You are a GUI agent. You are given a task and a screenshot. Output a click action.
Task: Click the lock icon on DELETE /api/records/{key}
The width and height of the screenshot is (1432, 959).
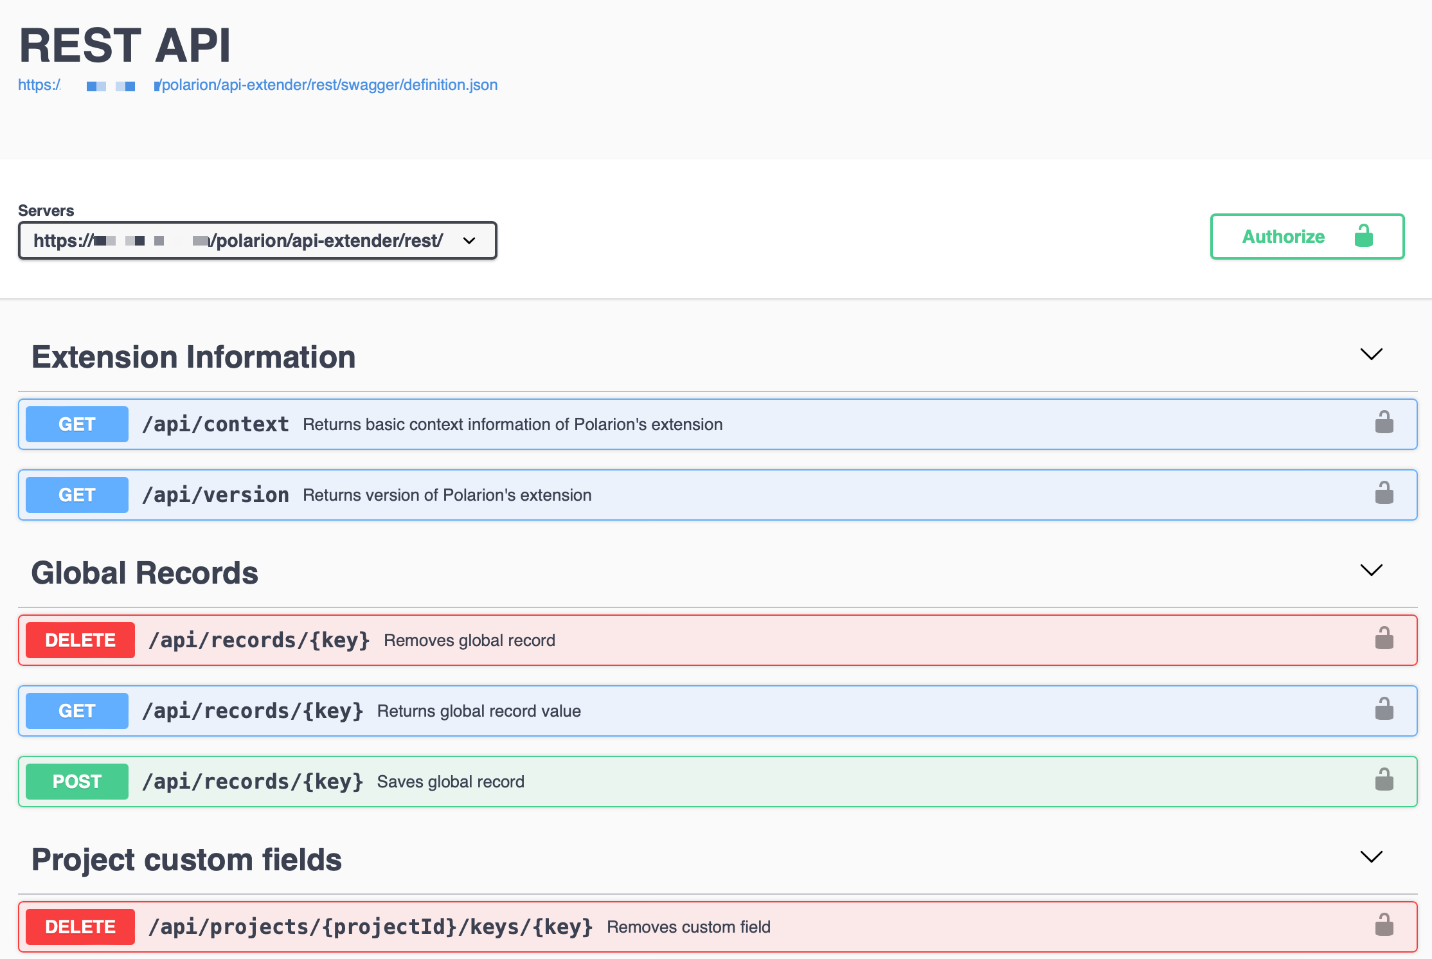pos(1384,638)
